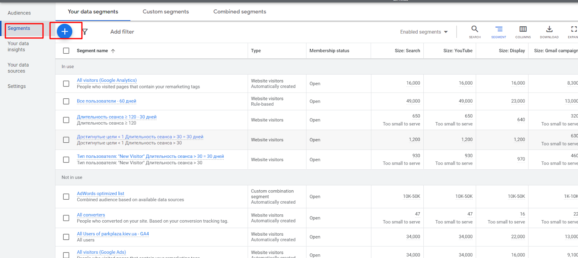Toggle the select-all checkbox in table header
The height and width of the screenshot is (258, 578).
[66, 51]
